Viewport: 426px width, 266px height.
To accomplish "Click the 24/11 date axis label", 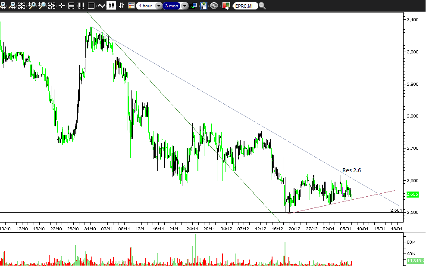I will click(x=192, y=229).
